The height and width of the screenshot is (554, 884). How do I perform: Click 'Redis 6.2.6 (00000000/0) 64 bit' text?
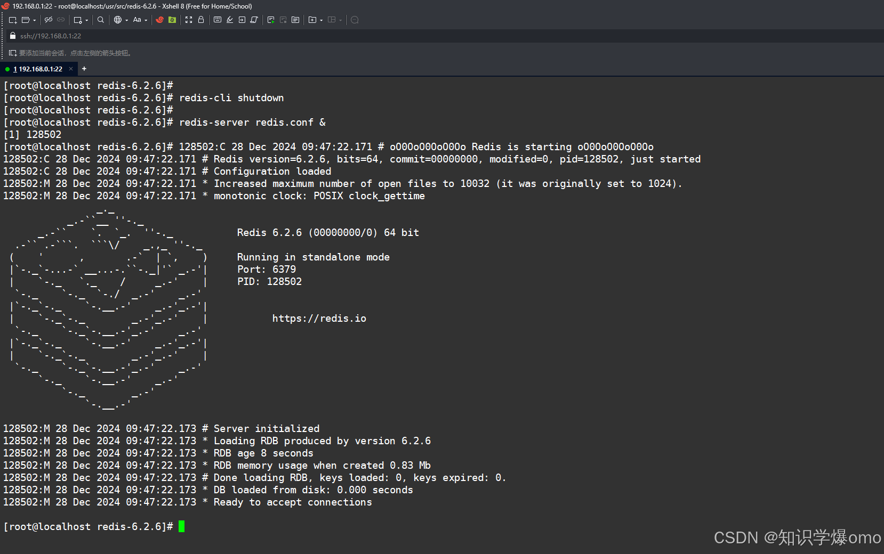point(328,233)
